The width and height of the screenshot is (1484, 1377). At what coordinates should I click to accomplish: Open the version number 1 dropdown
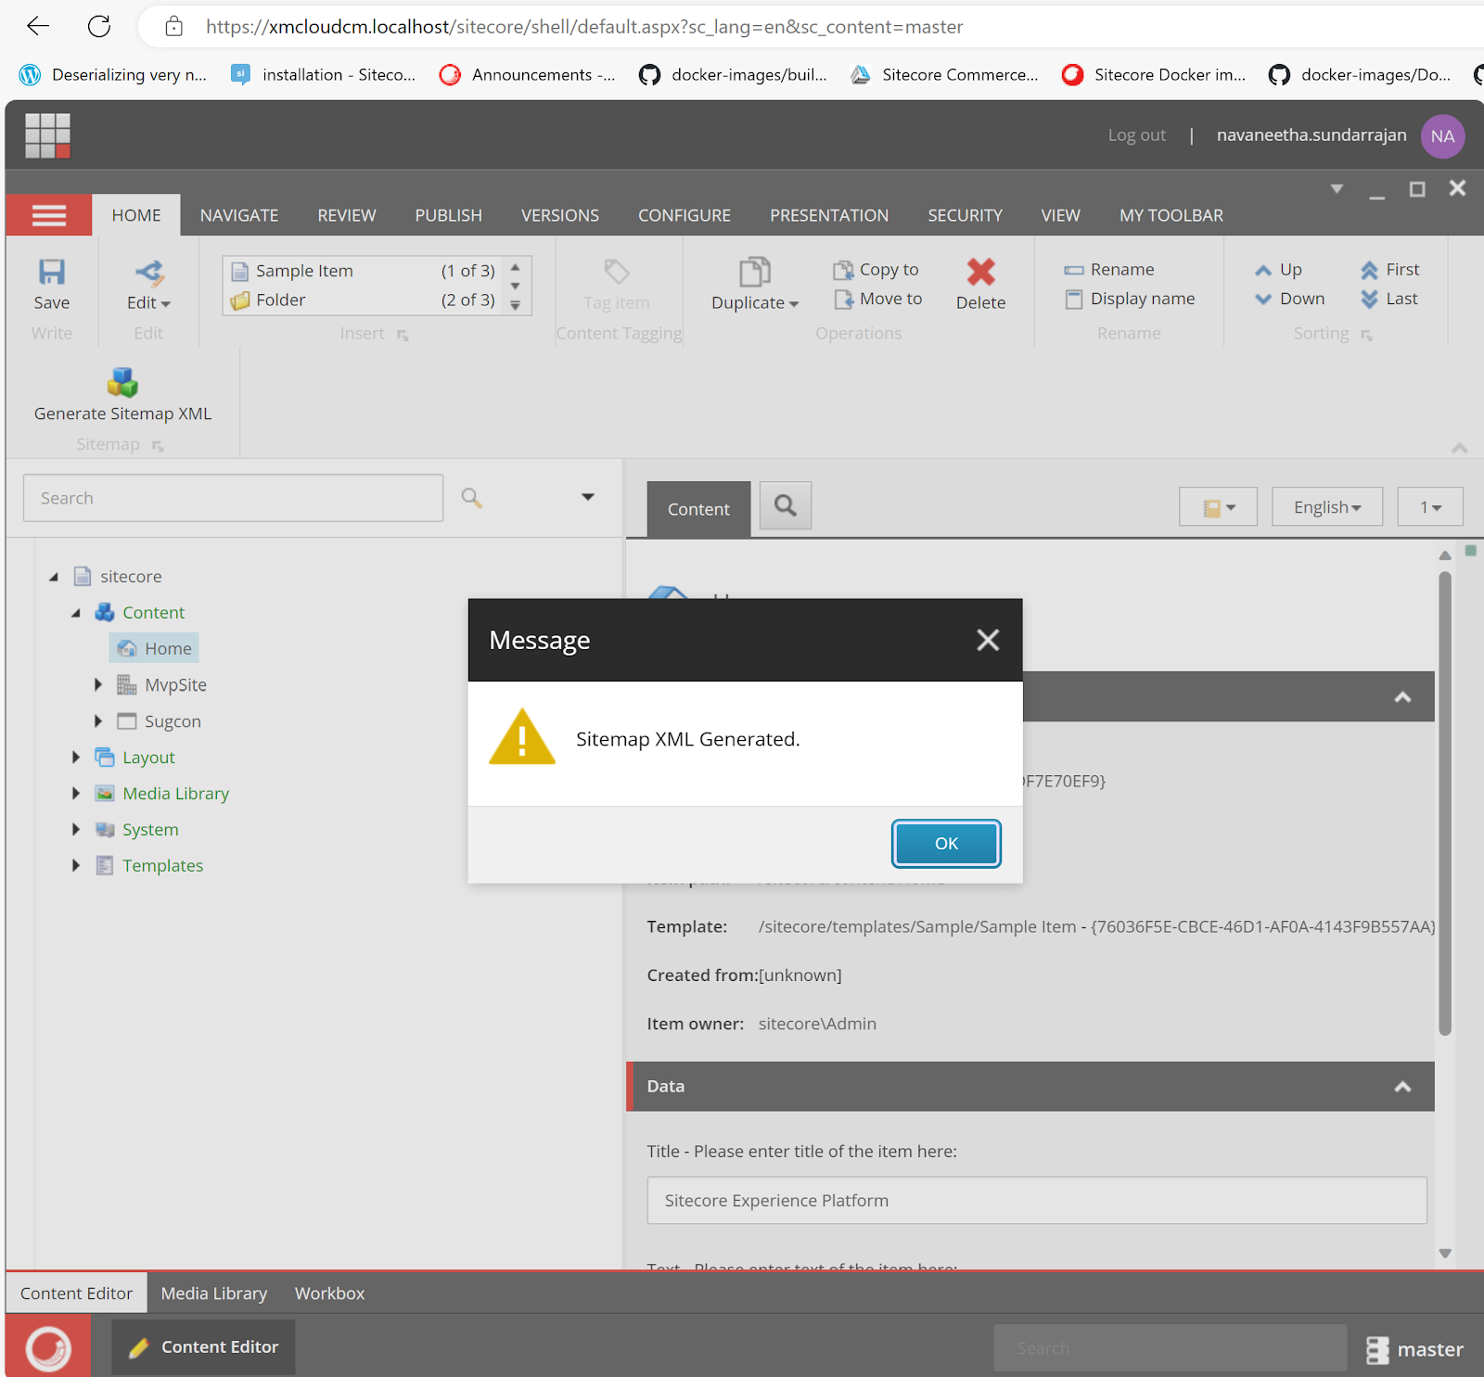1430,507
